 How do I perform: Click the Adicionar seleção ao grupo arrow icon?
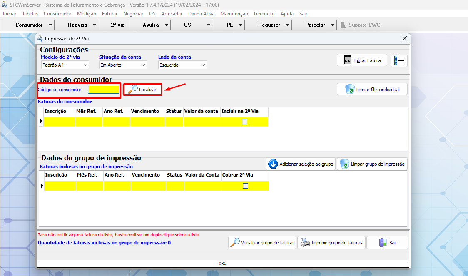273,164
